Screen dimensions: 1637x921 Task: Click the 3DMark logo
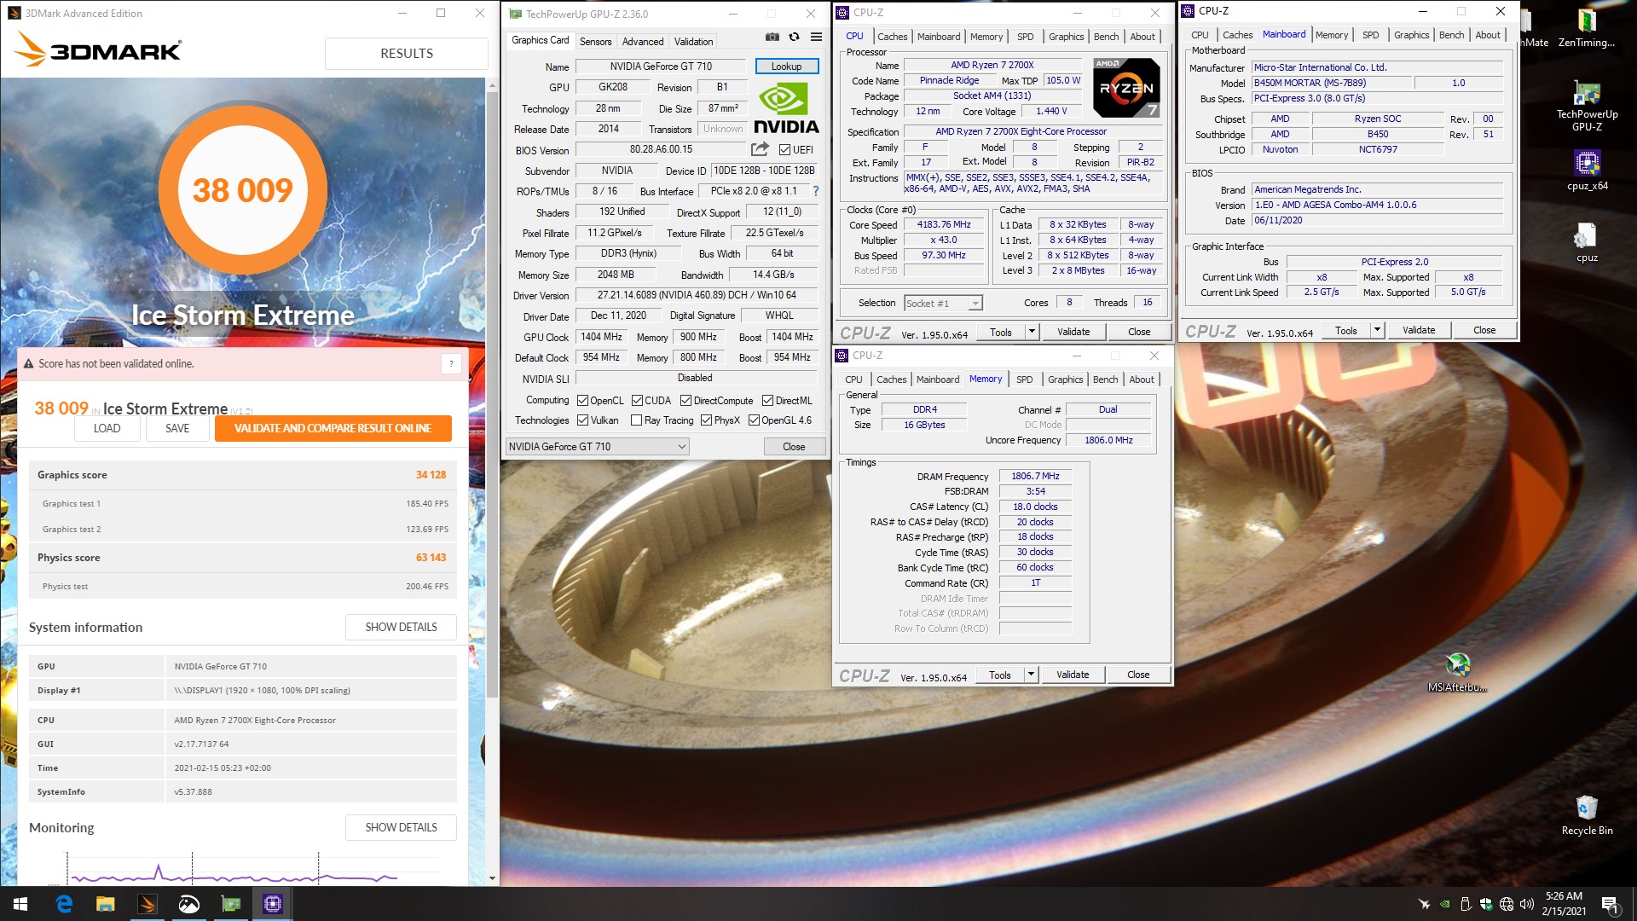point(98,49)
